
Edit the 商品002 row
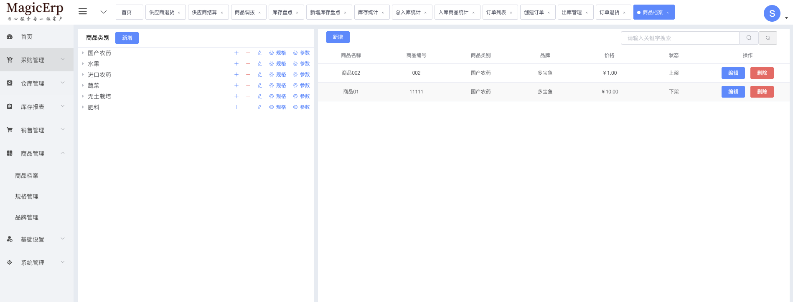tap(733, 73)
